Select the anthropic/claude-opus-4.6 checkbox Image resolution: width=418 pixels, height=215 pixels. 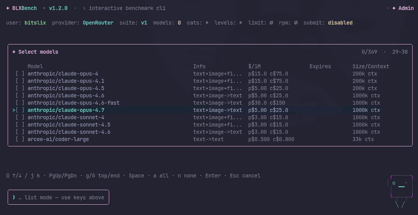[x=20, y=95]
